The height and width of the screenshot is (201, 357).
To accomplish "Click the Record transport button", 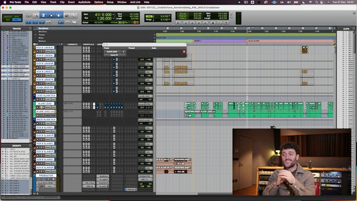I will point(226,23).
